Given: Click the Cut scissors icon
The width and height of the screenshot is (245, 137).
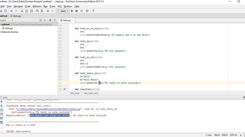Looking at the screenshot, I should coord(22,11).
